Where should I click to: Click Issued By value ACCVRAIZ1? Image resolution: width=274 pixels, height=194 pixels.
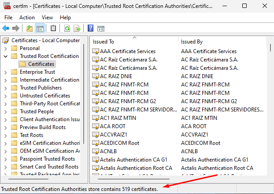(195, 135)
